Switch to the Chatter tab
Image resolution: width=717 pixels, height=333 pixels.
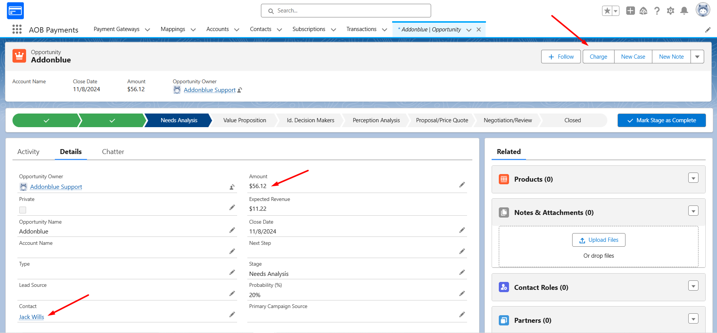[113, 152]
